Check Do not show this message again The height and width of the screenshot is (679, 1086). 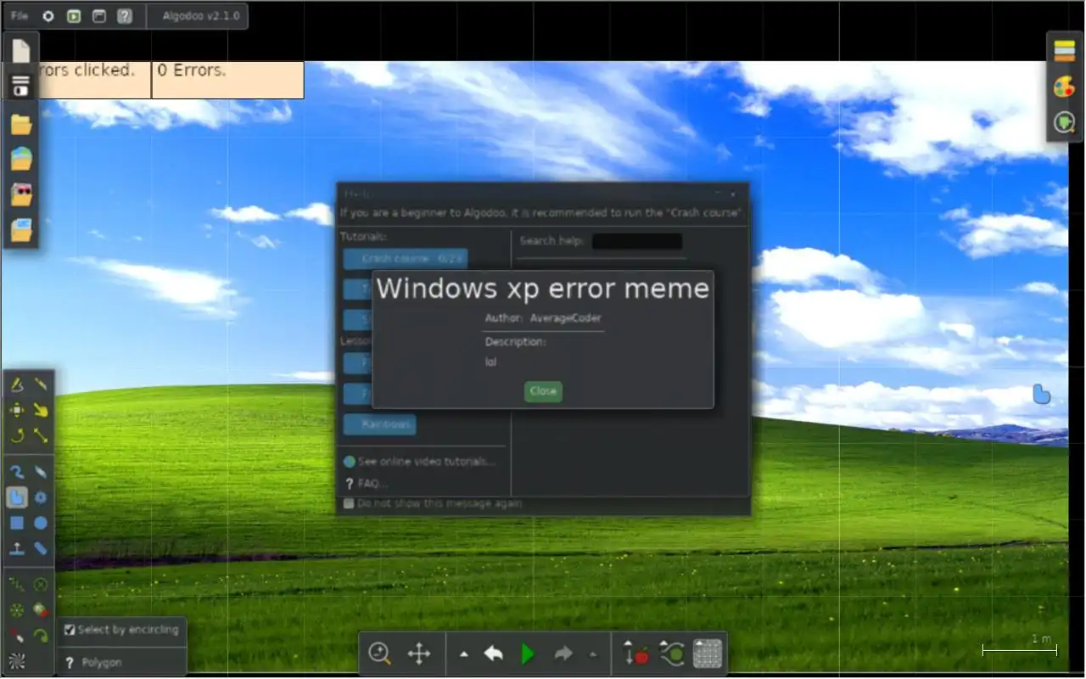(349, 503)
